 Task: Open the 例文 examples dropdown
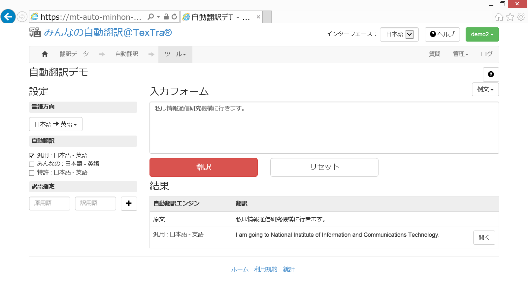(485, 89)
